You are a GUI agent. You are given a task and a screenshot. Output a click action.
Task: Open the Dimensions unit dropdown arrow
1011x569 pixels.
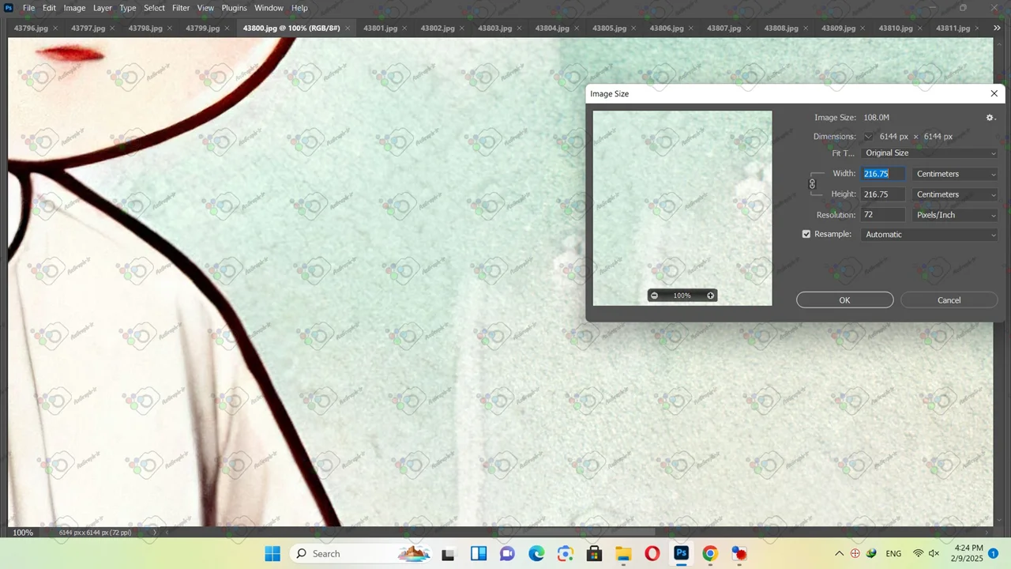point(868,137)
